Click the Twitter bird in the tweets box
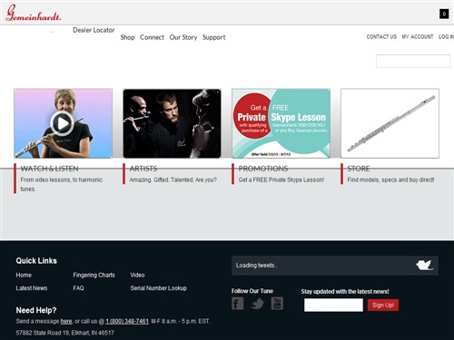Screen dimensions: 454x340 point(424,266)
